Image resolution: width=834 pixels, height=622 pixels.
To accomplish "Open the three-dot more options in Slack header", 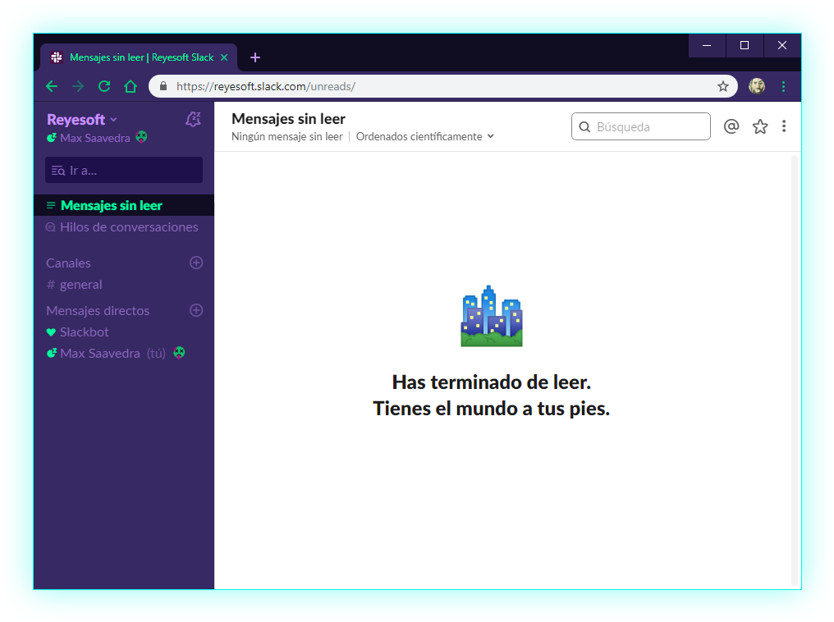I will click(x=784, y=126).
